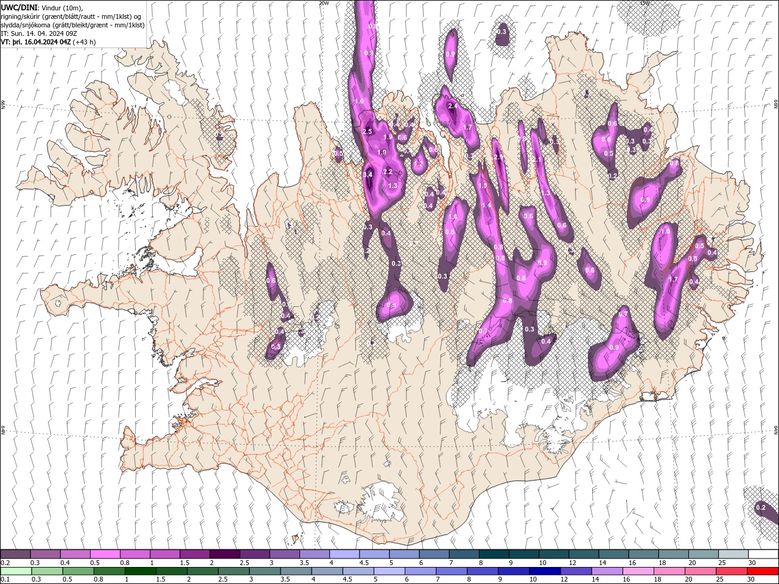Pick the palest green 0.1–0.3 rain-scale swatch
The image size is (779, 584).
tap(16, 571)
